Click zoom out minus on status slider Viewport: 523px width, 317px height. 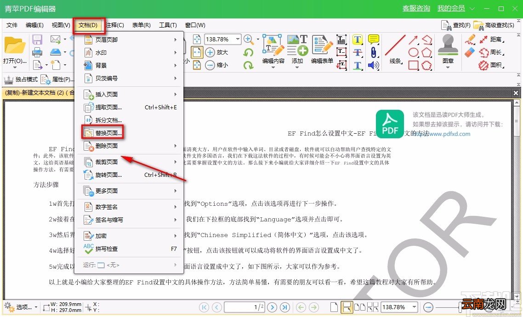428,307
